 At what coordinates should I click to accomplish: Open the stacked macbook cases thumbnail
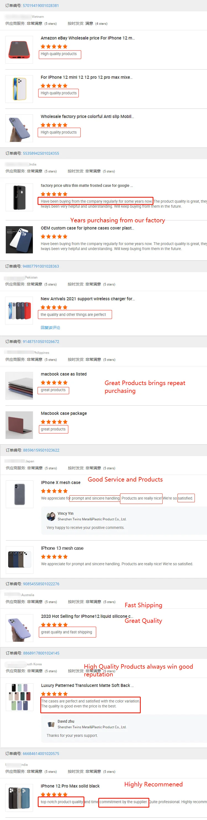19,386
